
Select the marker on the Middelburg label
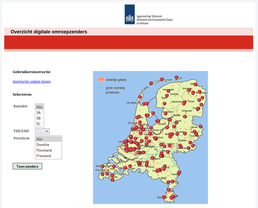pyautogui.click(x=103, y=166)
